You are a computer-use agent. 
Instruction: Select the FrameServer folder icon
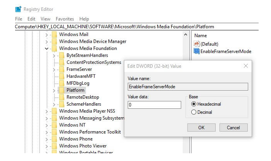[x=62, y=69]
